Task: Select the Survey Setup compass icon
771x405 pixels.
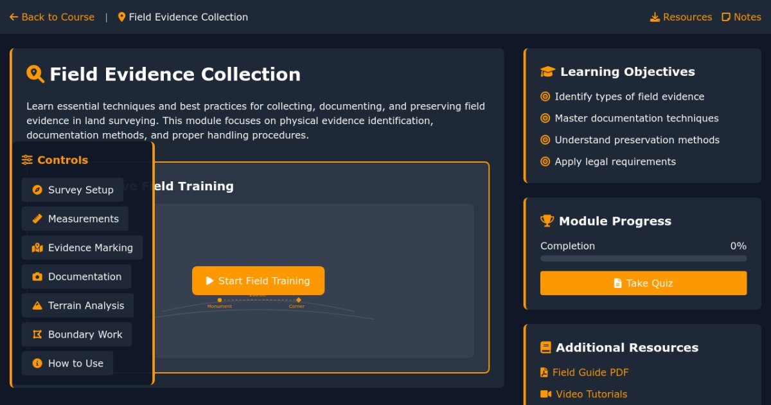Action: coord(37,190)
